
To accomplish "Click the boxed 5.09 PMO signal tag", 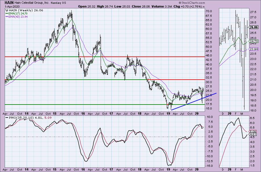I will [x=253, y=131].
